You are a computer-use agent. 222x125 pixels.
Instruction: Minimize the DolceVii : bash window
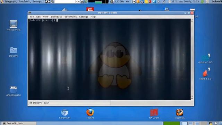pos(185,13)
